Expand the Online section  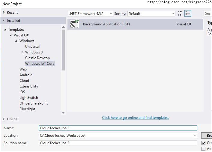[4, 119]
